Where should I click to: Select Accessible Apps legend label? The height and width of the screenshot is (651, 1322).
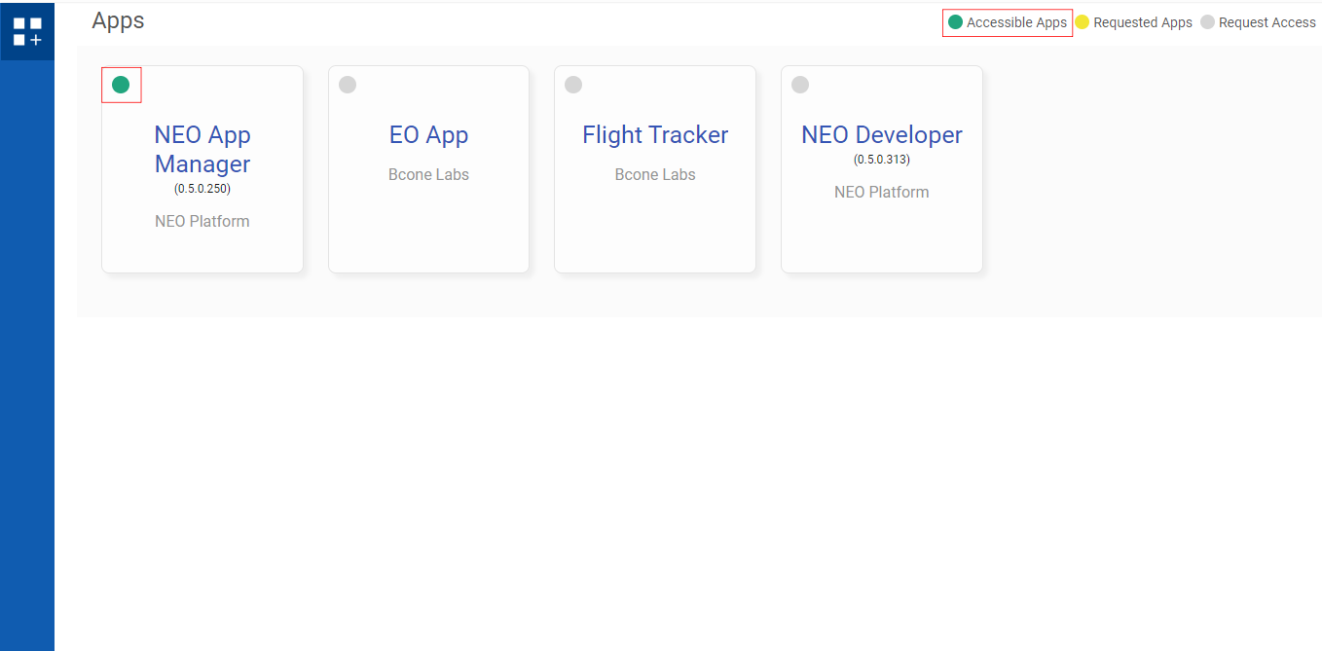[x=1016, y=22]
